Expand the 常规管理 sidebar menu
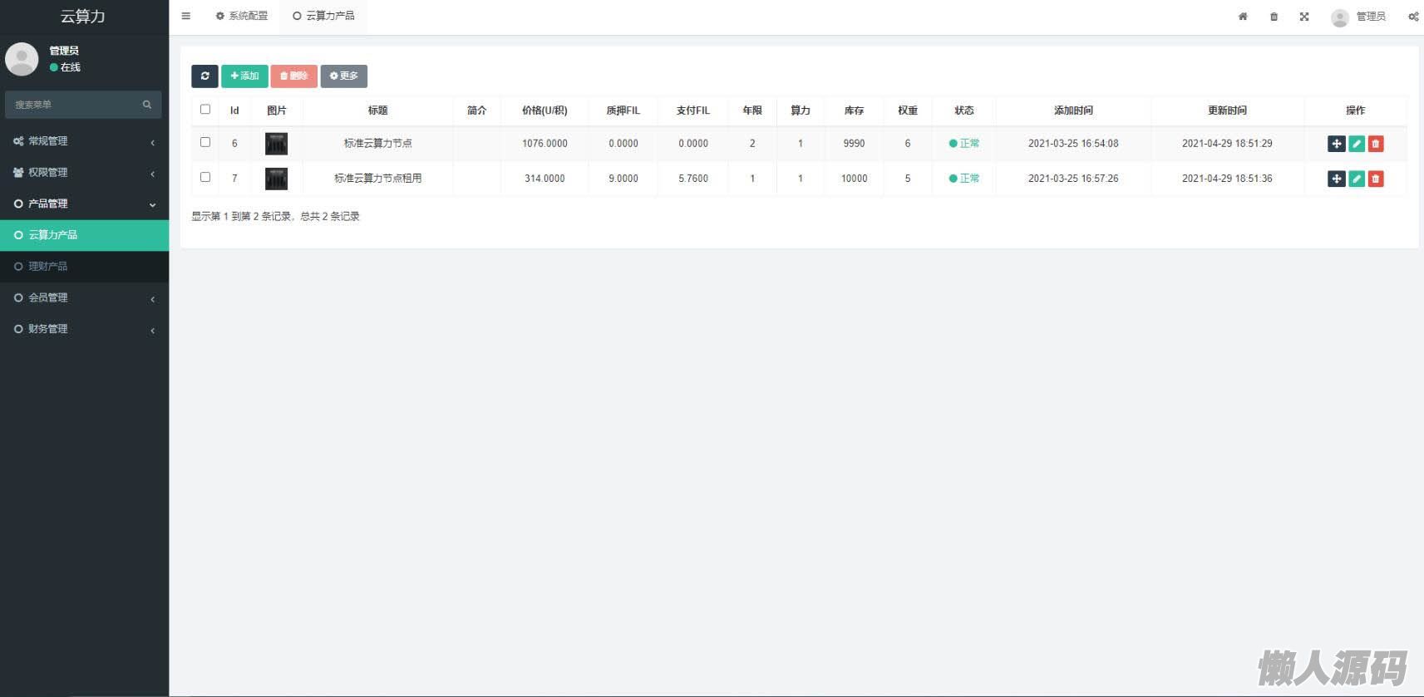 [84, 141]
